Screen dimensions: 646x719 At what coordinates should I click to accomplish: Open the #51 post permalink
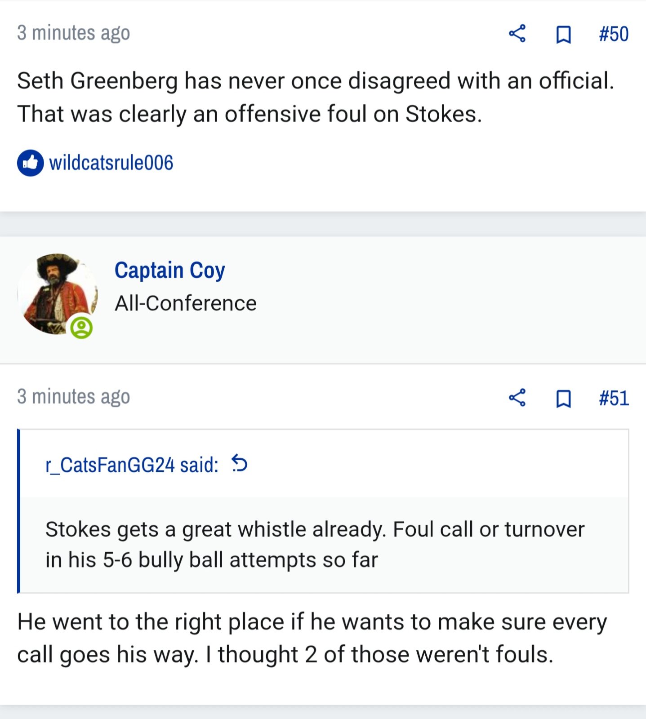click(x=614, y=398)
